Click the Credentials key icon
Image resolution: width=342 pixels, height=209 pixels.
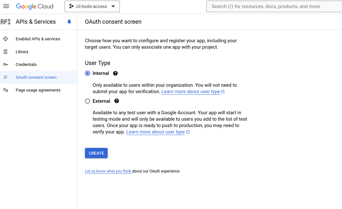coord(5,64)
